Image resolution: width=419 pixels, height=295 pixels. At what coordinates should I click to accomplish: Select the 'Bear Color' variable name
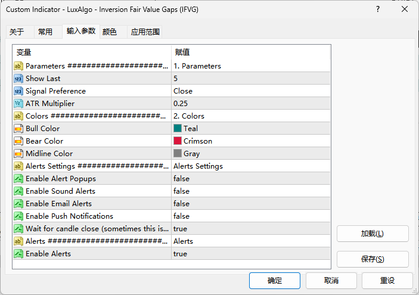tap(44, 141)
